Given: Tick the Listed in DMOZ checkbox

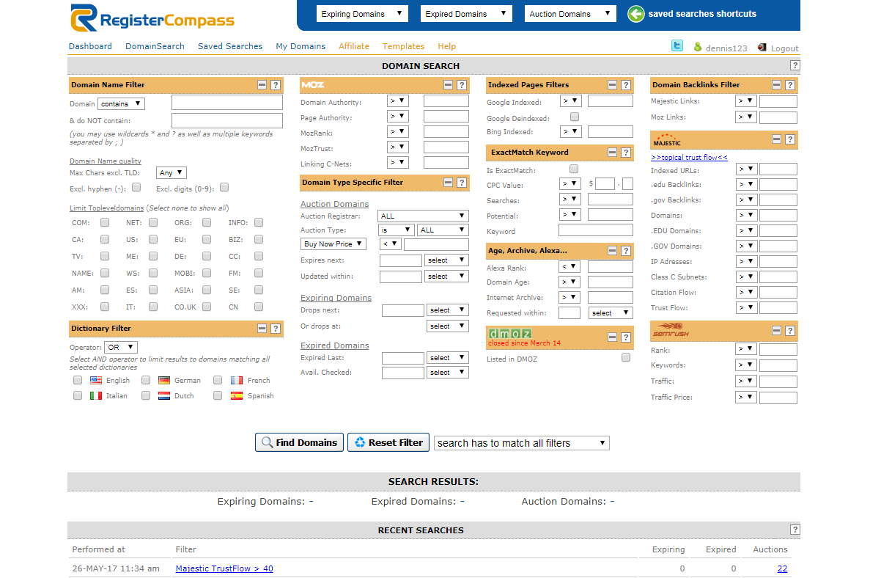Looking at the screenshot, I should (626, 358).
